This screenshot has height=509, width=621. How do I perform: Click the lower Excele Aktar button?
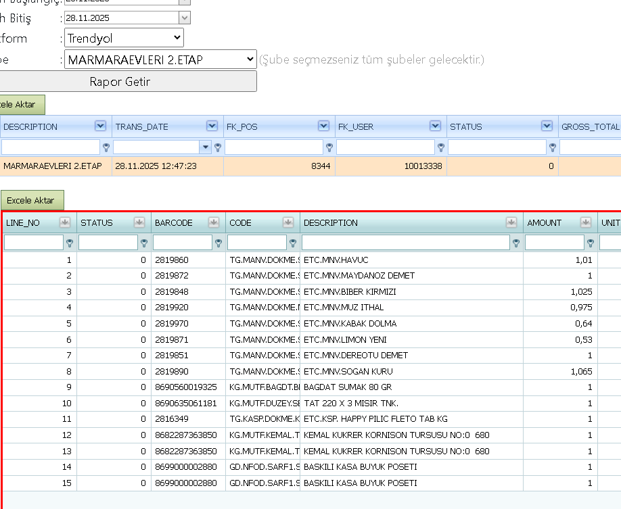point(32,200)
